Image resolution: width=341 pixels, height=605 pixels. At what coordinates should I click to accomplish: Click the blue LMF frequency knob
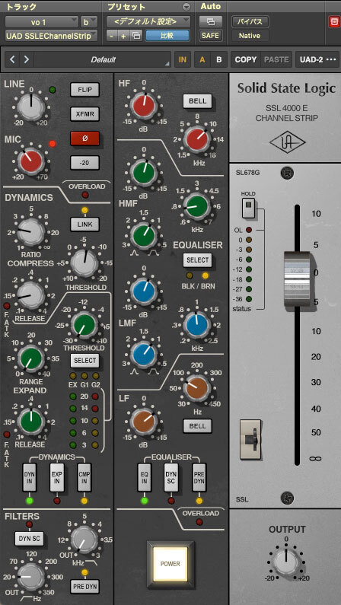pyautogui.click(x=196, y=325)
